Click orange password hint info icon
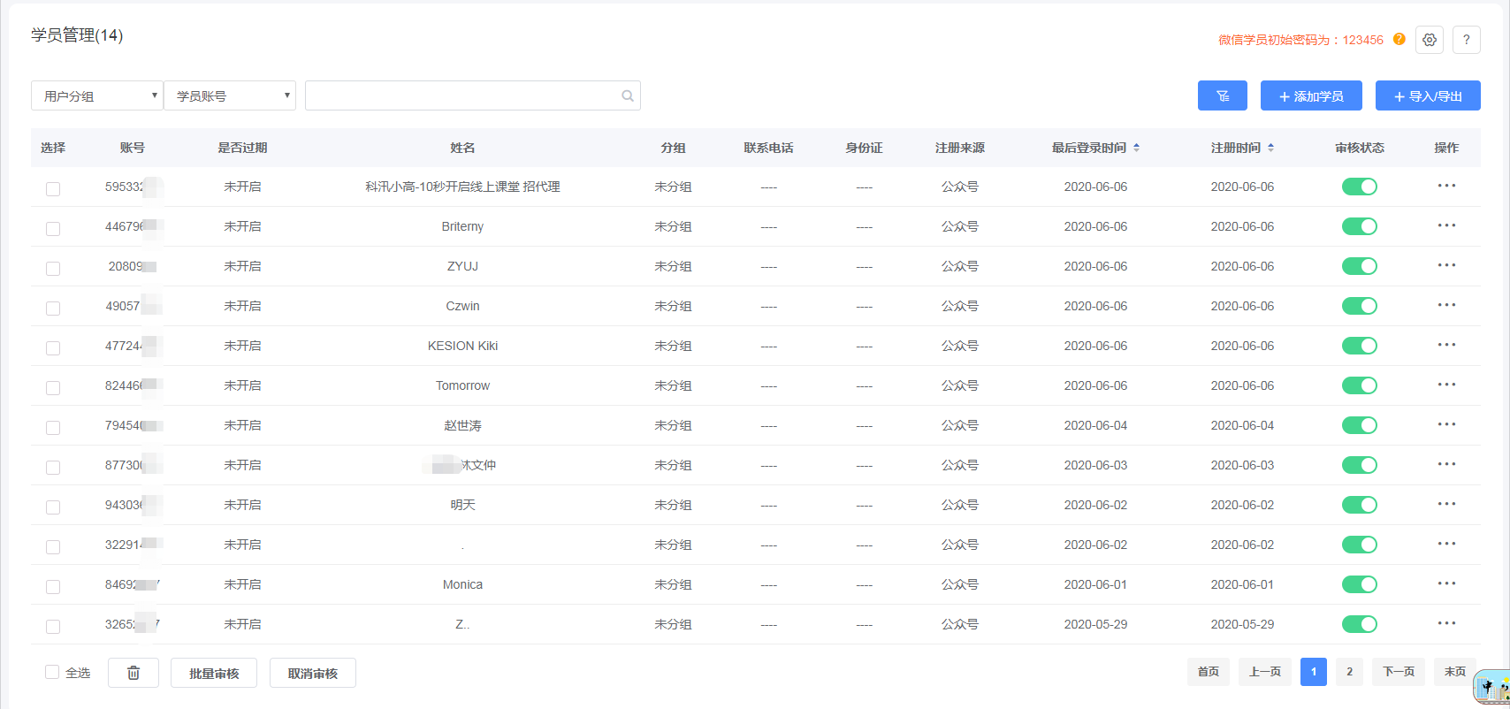1510x709 pixels. [x=1399, y=39]
